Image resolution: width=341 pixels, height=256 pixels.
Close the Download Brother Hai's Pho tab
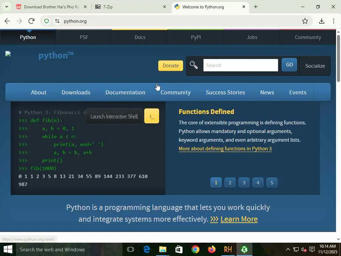85,7
